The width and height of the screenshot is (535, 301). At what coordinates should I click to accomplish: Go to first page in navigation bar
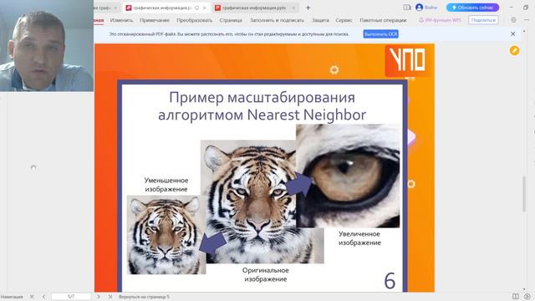pyautogui.click(x=32, y=297)
